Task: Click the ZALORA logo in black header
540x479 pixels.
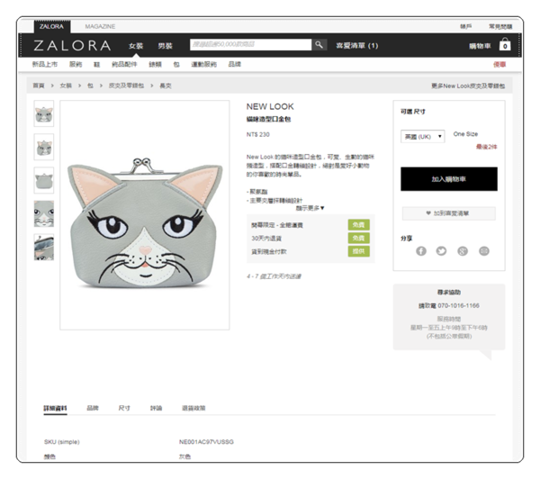Action: pyautogui.click(x=72, y=46)
